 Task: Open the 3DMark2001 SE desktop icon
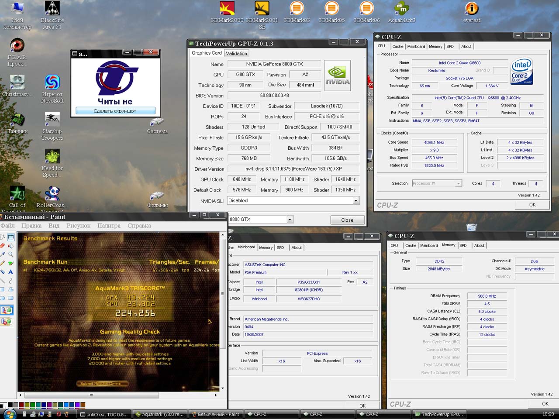(x=262, y=15)
